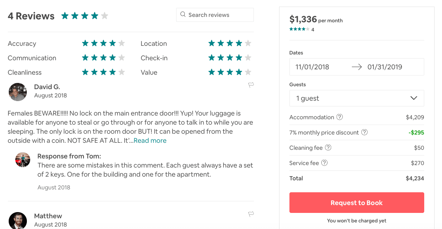Open Cleaning fee help icon
The width and height of the screenshot is (442, 229).
coord(328,147)
